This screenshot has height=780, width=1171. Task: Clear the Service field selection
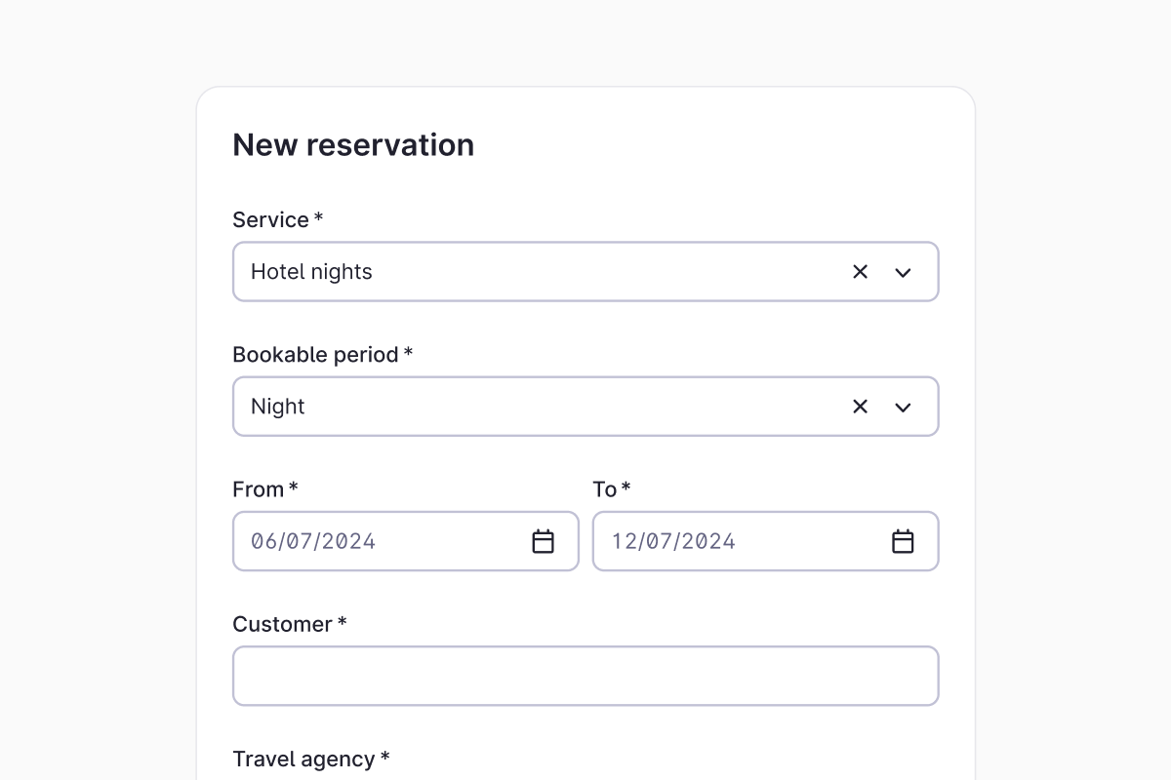pyautogui.click(x=860, y=272)
